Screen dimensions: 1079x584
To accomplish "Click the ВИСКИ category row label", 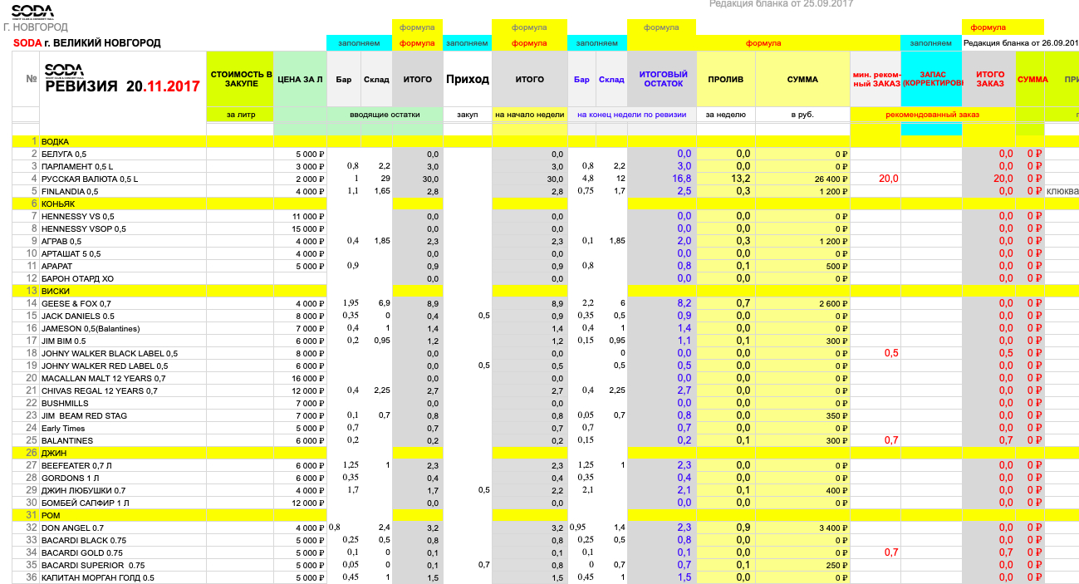I will (x=55, y=292).
